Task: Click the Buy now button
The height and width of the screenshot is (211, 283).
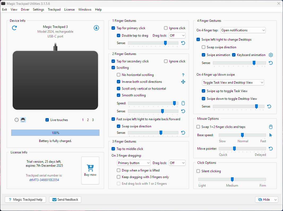Action: (90, 170)
